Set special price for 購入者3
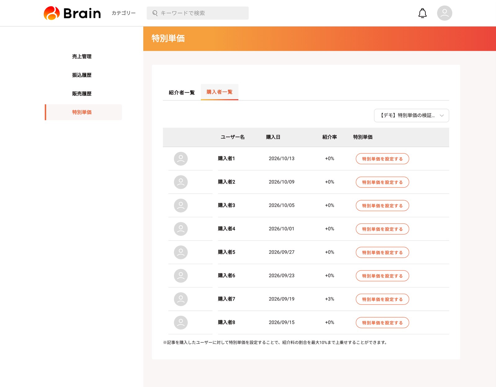This screenshot has height=387, width=496. [382, 205]
